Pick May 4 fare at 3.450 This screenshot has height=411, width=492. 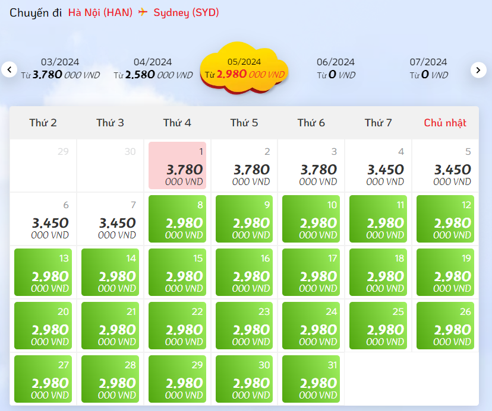378,165
